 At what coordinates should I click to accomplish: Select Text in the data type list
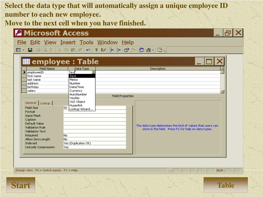click(x=82, y=76)
